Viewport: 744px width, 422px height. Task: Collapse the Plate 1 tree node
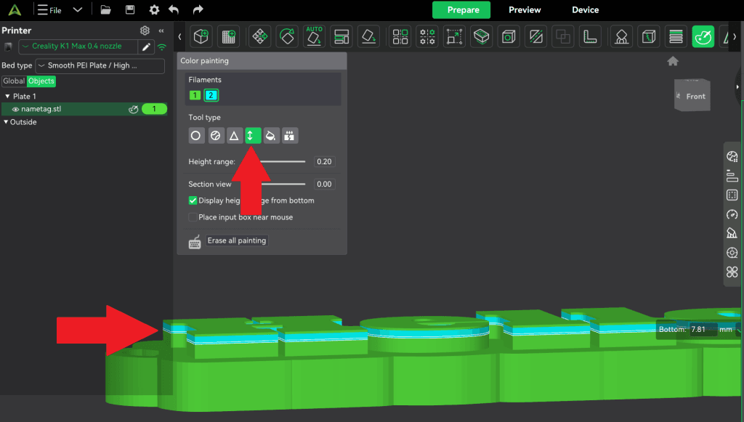point(7,96)
